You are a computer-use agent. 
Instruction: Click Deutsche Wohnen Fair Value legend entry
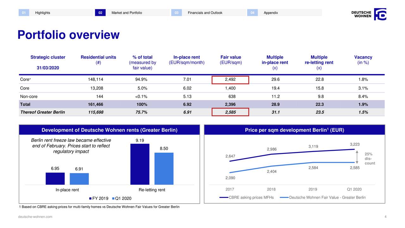coord(323,198)
